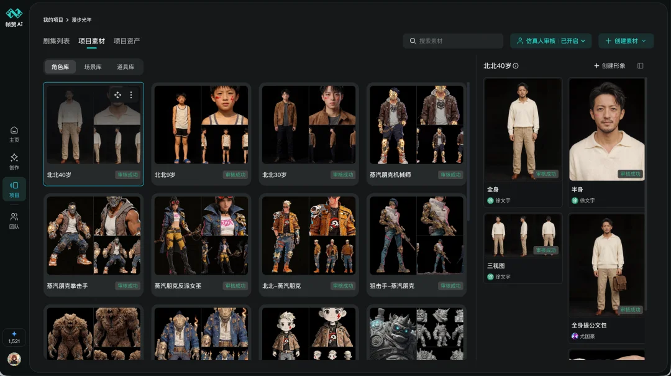Image resolution: width=671 pixels, height=376 pixels.
Task: Click the move icon on 北北40岁 card
Action: (x=117, y=95)
